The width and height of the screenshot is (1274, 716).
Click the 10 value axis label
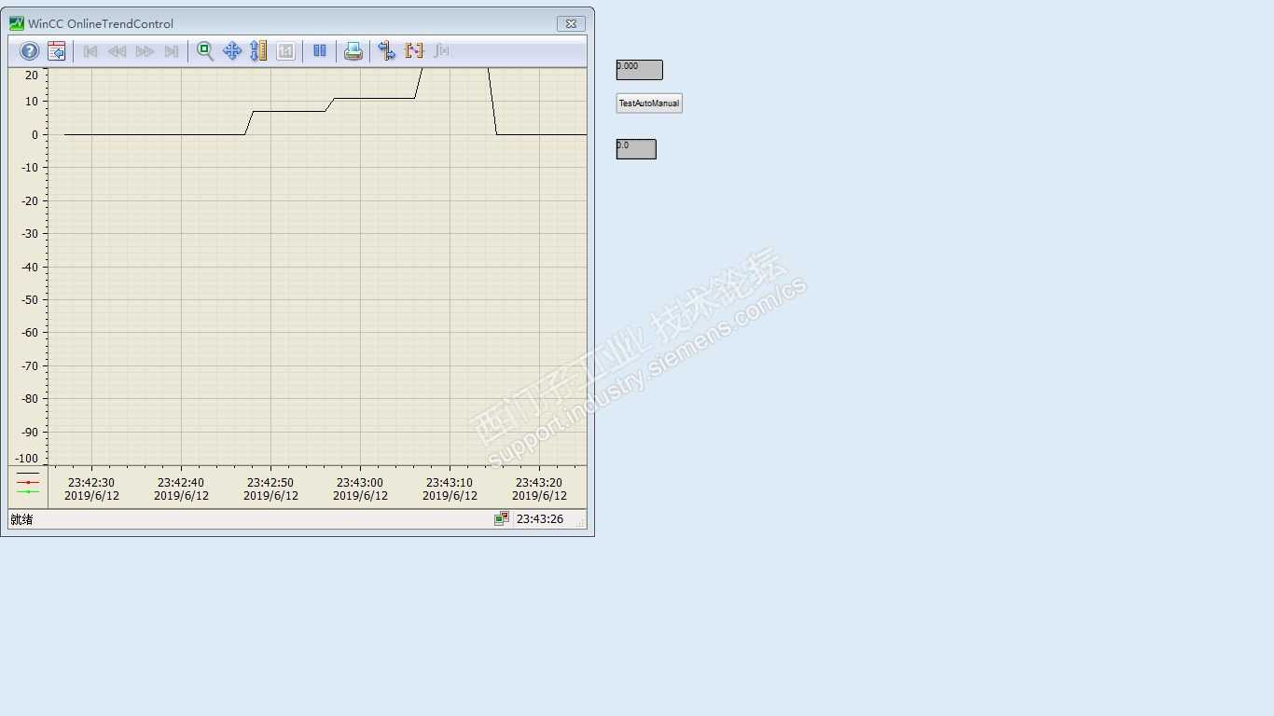(32, 102)
